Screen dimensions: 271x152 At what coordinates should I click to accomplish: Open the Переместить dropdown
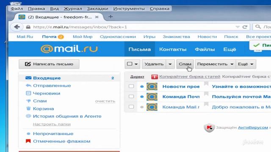pos(216,64)
